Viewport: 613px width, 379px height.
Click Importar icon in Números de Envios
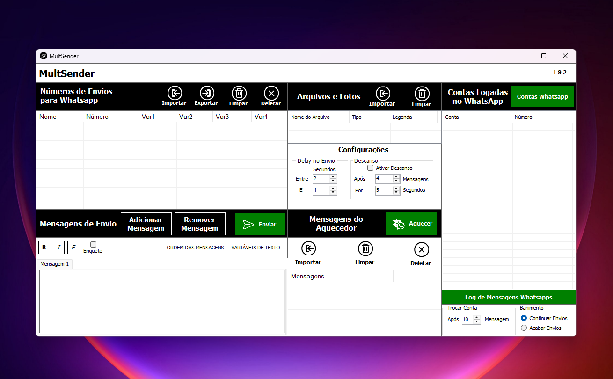174,93
